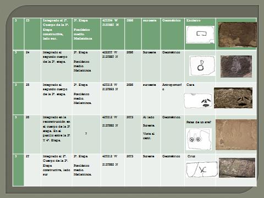
Task: Select the gray stone photo in row 27
Action: (237, 168)
